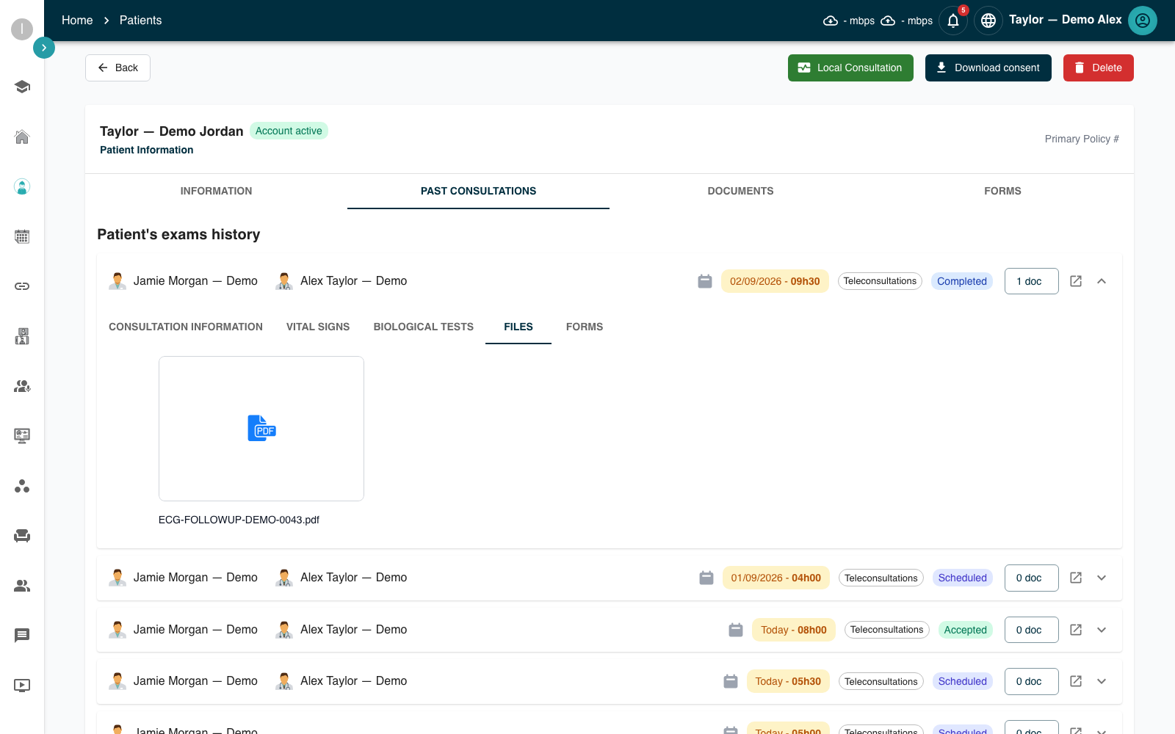This screenshot has width=1175, height=734.
Task: Go to the patient Forms tab
Action: [1002, 191]
